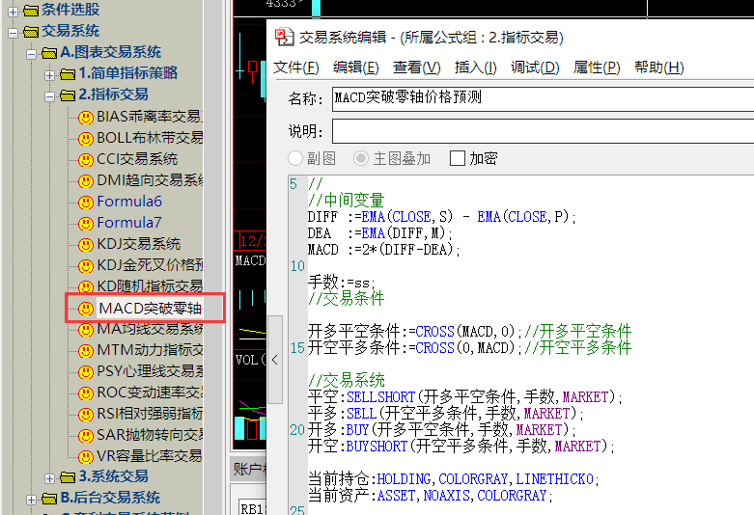Viewport: 754px width, 515px height.
Task: Click the B.后台交易系统 folder icon
Action: (x=49, y=499)
